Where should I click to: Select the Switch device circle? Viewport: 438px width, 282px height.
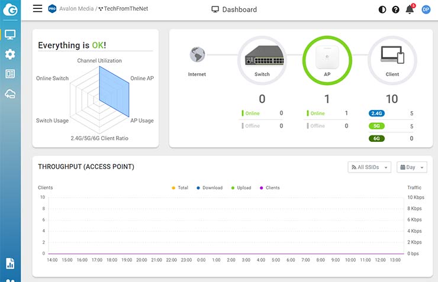coord(262,60)
